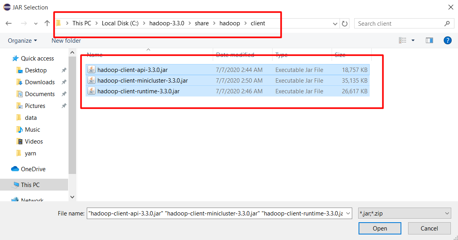Select Downloads in Quick access
Viewport: 458px width, 240px height.
click(40, 82)
